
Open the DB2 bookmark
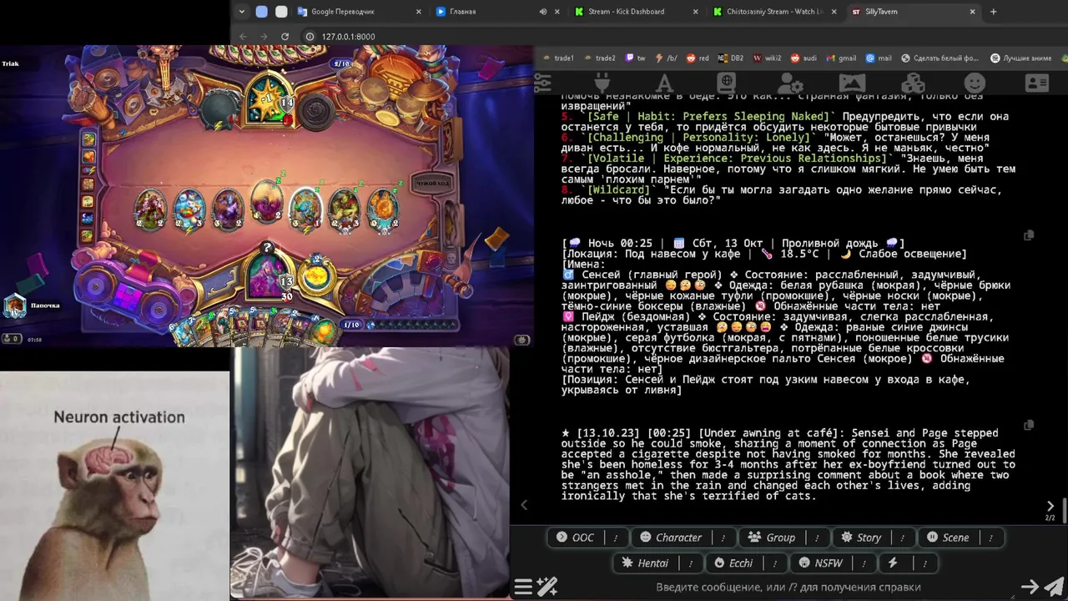(730, 58)
